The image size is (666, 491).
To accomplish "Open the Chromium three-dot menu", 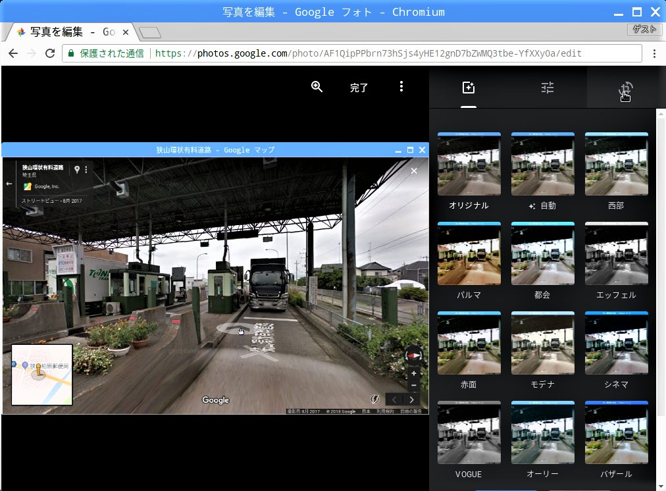I will point(655,53).
